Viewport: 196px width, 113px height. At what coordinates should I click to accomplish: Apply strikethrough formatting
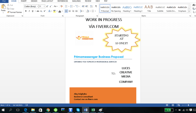pos(38,11)
